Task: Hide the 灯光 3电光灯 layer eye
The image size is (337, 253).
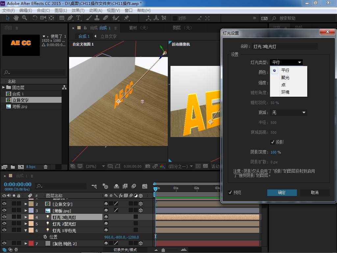Action: [4, 217]
